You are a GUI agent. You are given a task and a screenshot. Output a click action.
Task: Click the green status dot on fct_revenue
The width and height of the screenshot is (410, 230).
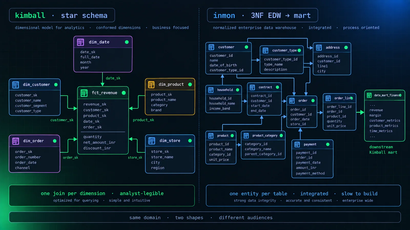[124, 93]
